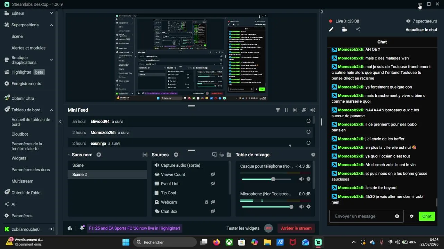Toggle visibility of the Webcam source
The height and width of the screenshot is (249, 444).
(x=213, y=202)
